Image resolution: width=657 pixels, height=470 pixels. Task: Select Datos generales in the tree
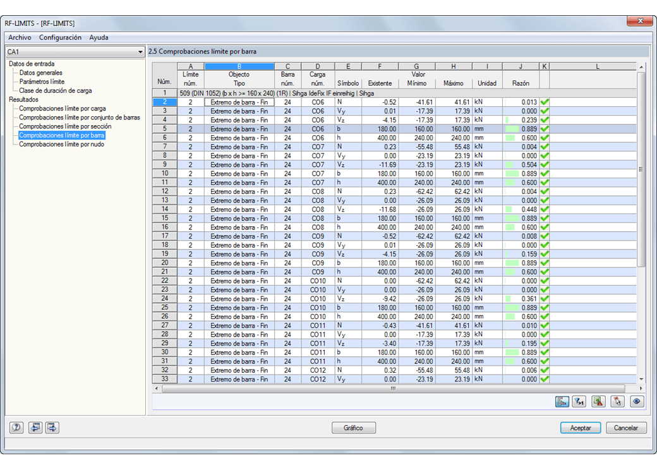pyautogui.click(x=40, y=73)
